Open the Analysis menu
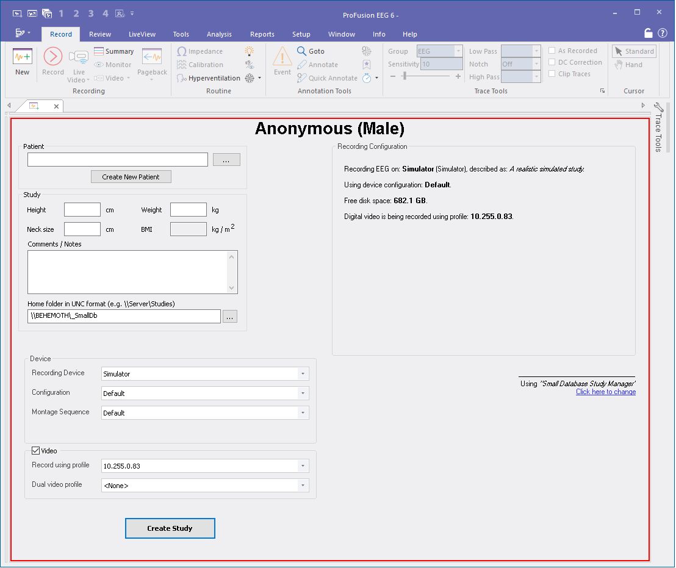This screenshot has width=676, height=568. pos(219,34)
